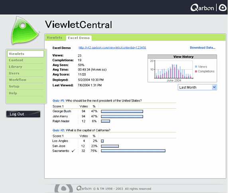This screenshot has height=193, width=228.
Task: Click the Views legend swatch
Action: point(196,66)
